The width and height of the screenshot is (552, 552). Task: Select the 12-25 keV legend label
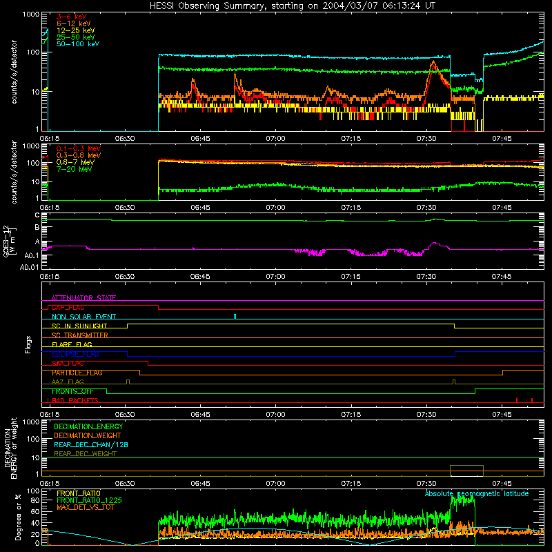pyautogui.click(x=76, y=30)
